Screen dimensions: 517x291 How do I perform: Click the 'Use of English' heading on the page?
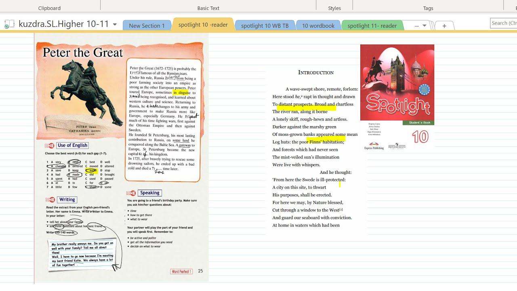click(x=72, y=145)
